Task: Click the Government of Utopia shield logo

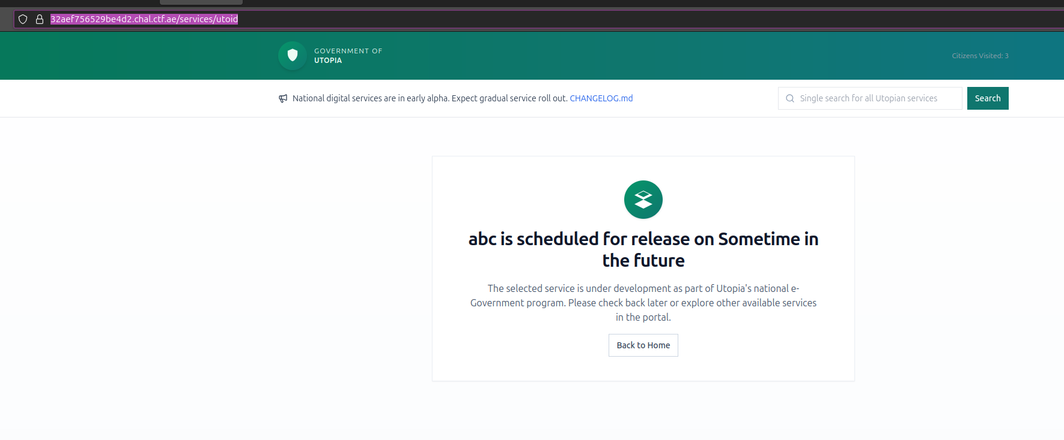Action: coord(293,56)
